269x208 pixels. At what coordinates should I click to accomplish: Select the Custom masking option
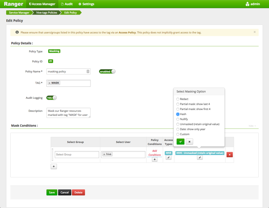click(178, 134)
